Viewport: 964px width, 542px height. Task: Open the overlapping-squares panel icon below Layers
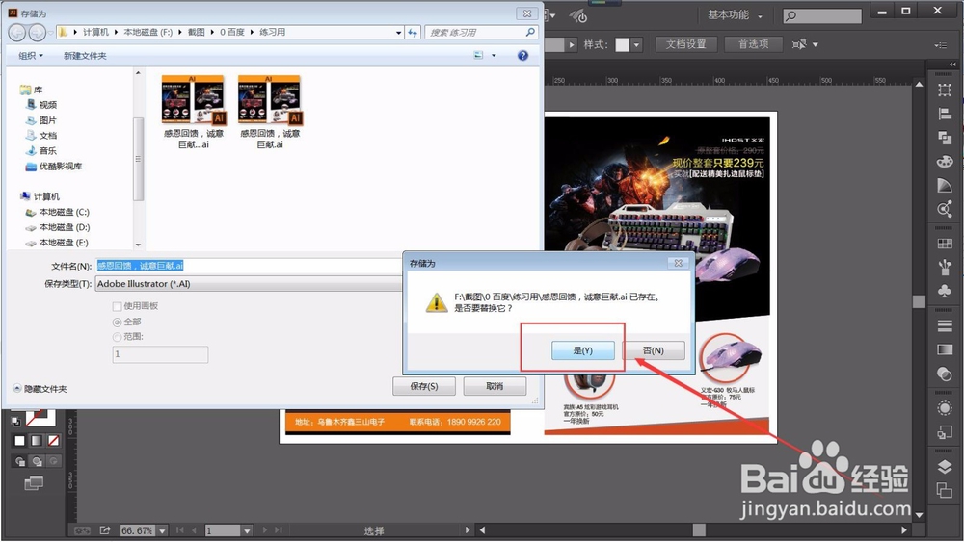pos(945,490)
